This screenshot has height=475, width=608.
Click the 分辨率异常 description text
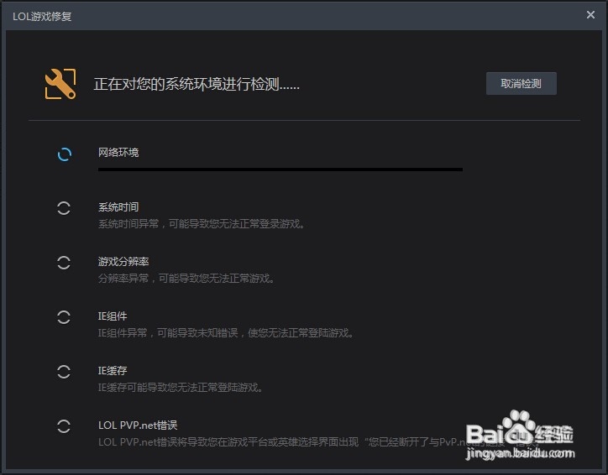[x=186, y=278]
